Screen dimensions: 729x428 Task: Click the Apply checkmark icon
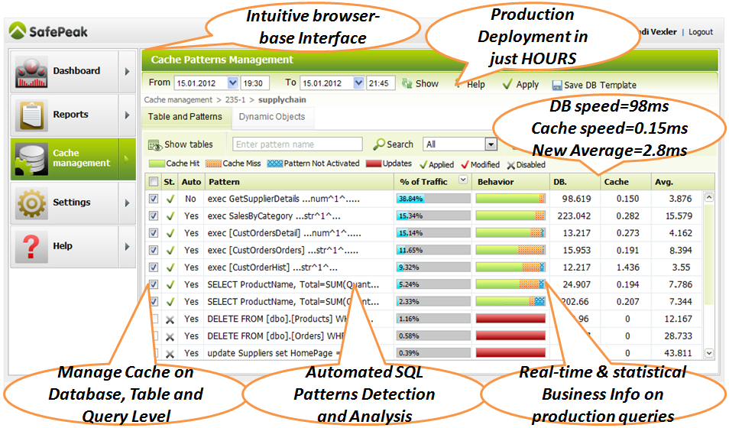507,84
